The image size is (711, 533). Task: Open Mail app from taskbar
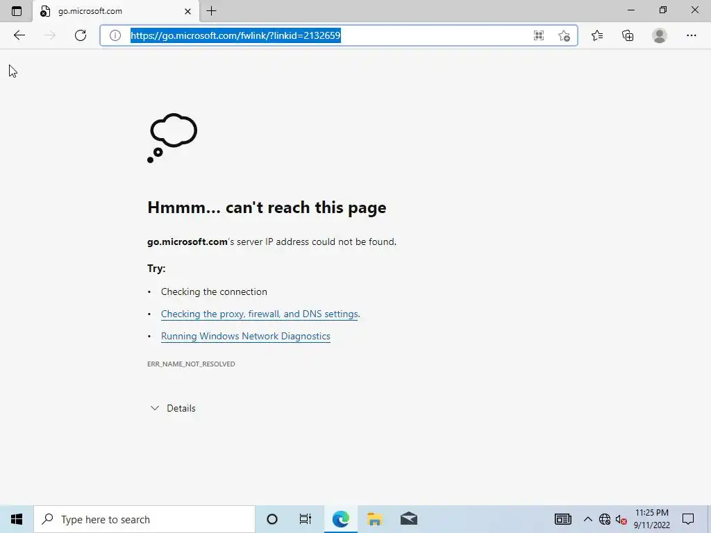tap(408, 519)
